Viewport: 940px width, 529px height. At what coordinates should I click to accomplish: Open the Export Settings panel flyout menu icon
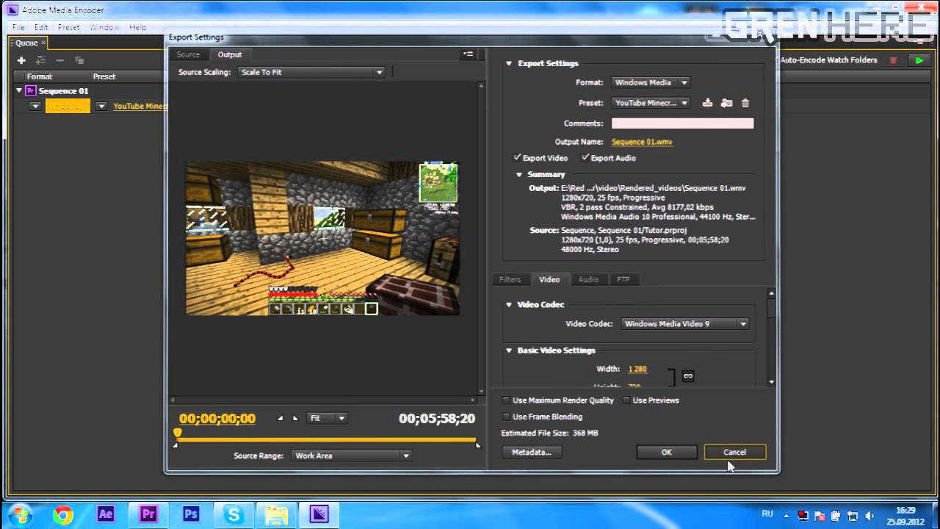pyautogui.click(x=468, y=54)
